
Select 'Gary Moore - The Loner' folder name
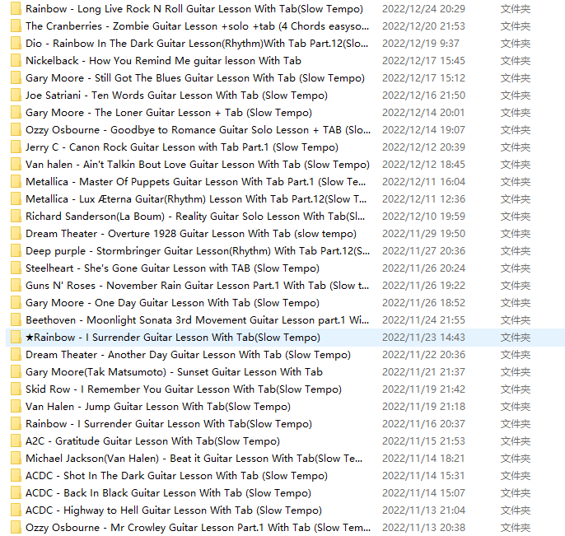(x=169, y=112)
